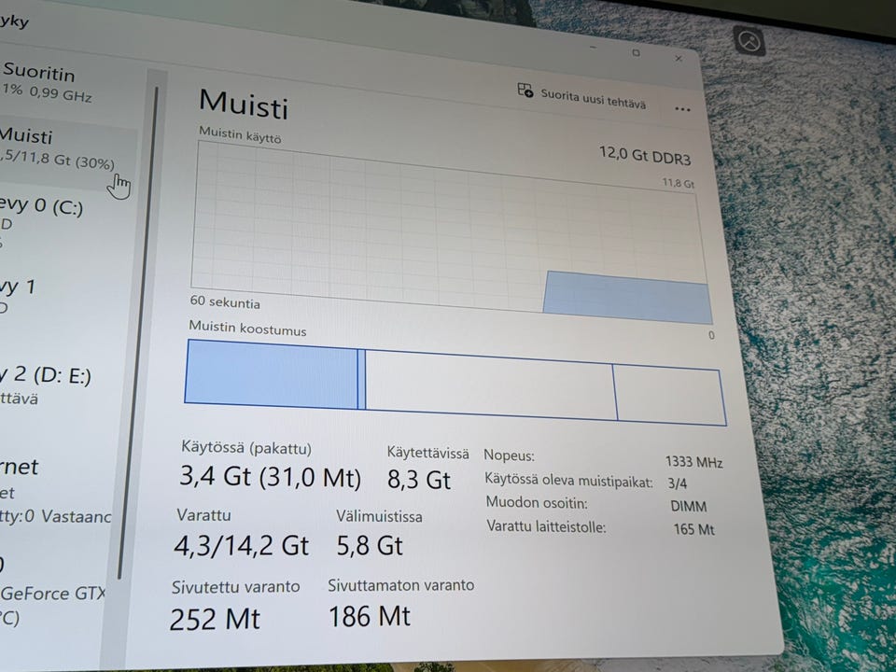The height and width of the screenshot is (672, 896).
Task: Maximize the Task Manager window
Action: pos(636,52)
